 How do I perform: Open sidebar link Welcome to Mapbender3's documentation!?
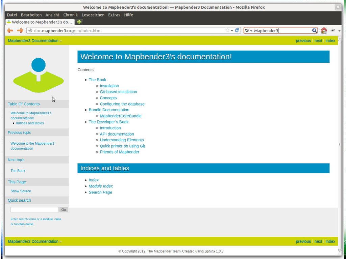point(31,115)
